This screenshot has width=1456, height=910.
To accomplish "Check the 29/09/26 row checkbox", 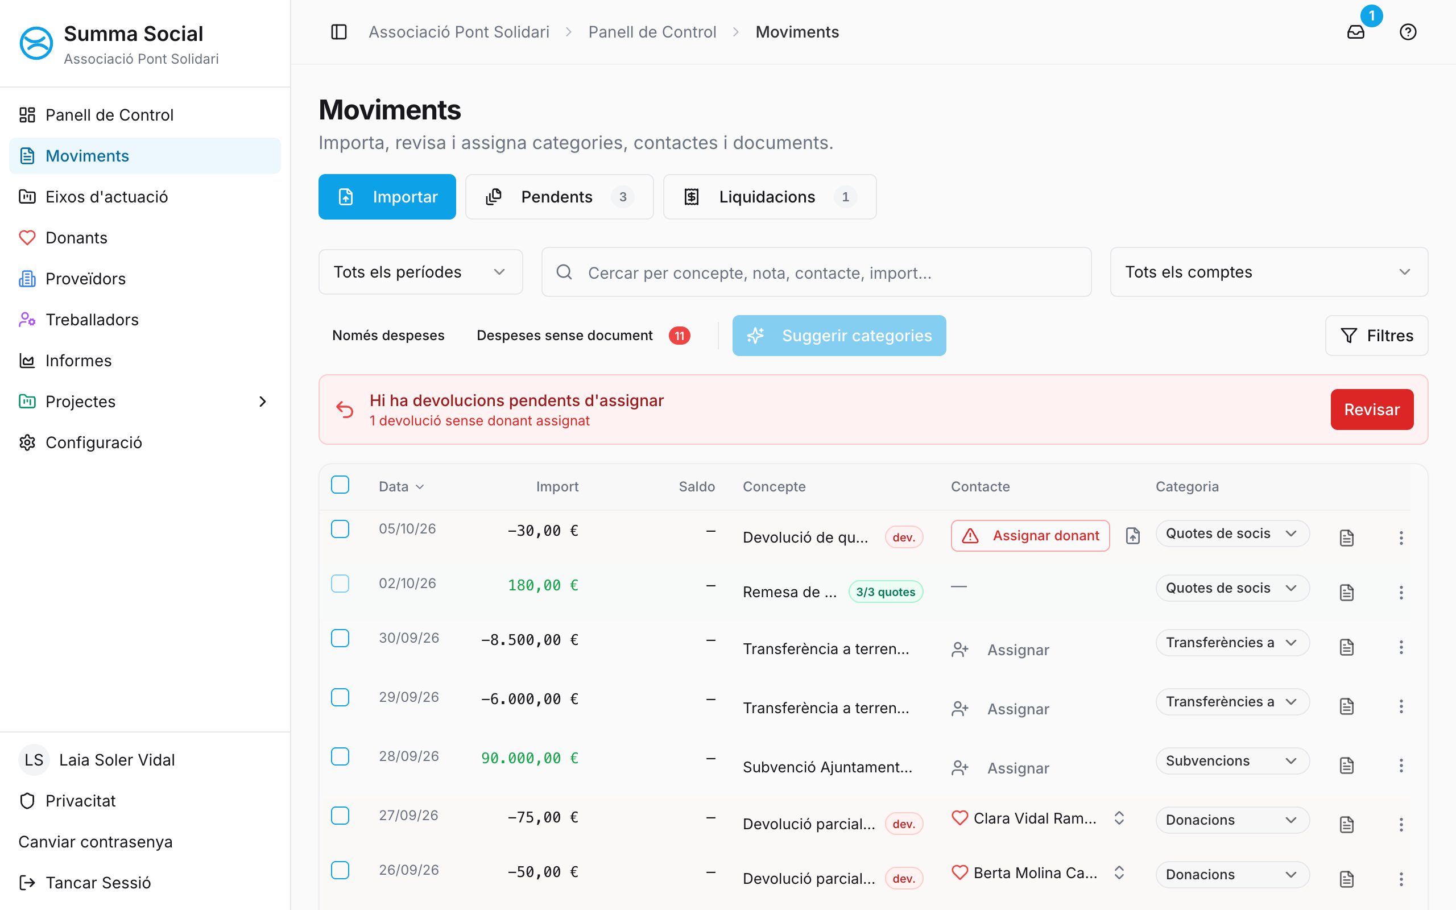I will pyautogui.click(x=340, y=697).
